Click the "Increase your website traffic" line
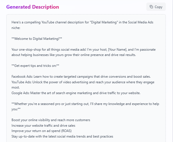The width and height of the screenshot is (173, 142). pos(43,126)
